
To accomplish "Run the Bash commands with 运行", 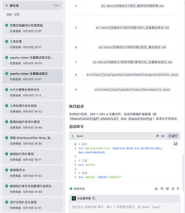I will point(173,136).
